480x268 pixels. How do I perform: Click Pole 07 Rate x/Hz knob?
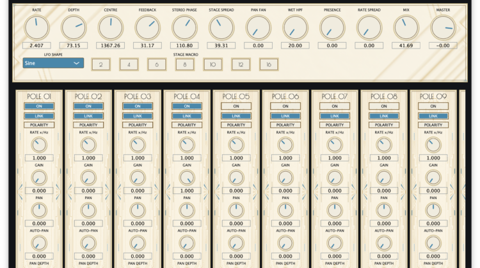(x=335, y=145)
